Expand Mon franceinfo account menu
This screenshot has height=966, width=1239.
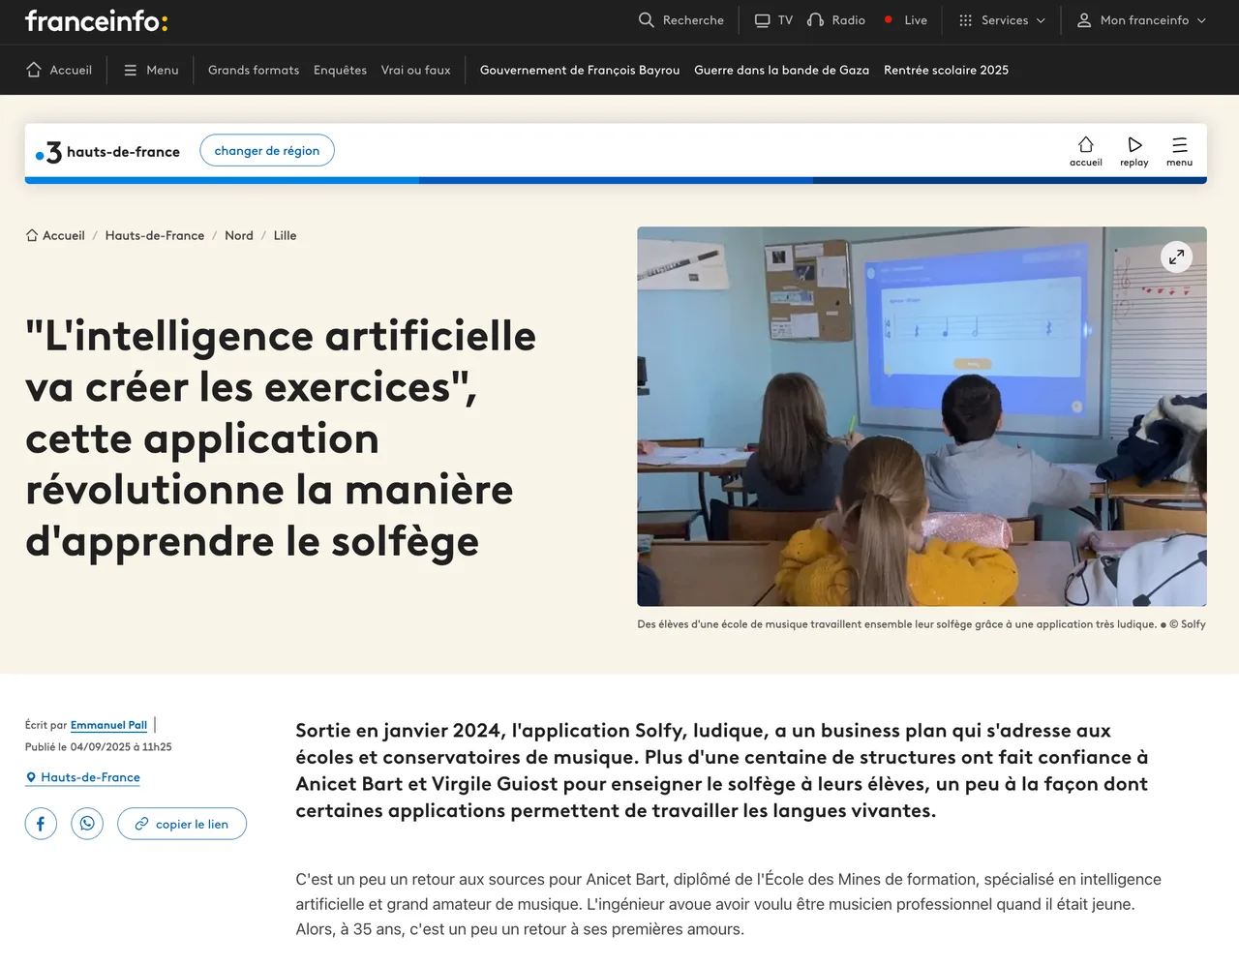(1142, 20)
